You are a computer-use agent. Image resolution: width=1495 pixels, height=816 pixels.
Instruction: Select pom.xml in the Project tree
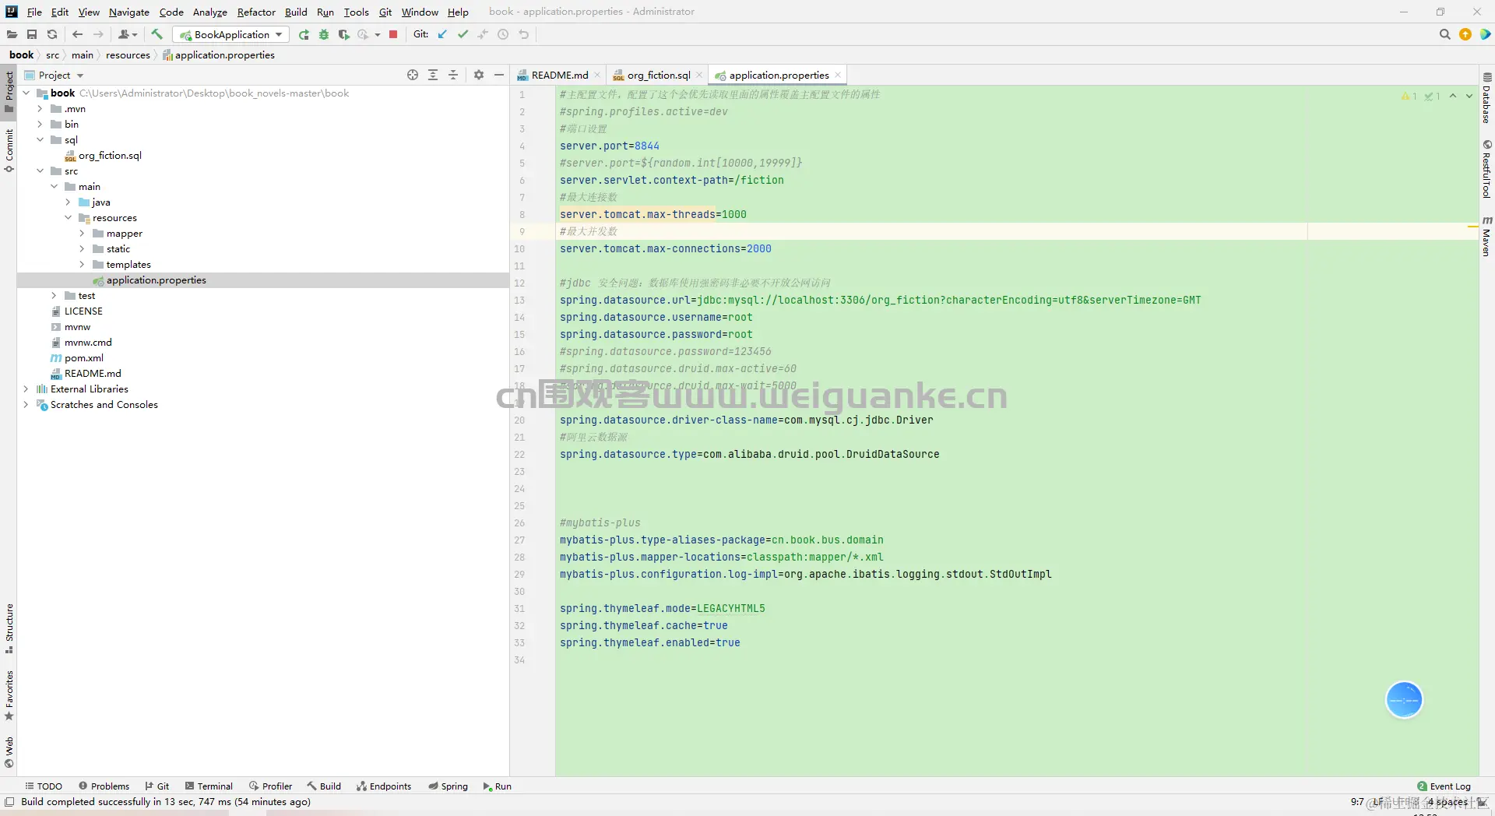pyautogui.click(x=84, y=358)
